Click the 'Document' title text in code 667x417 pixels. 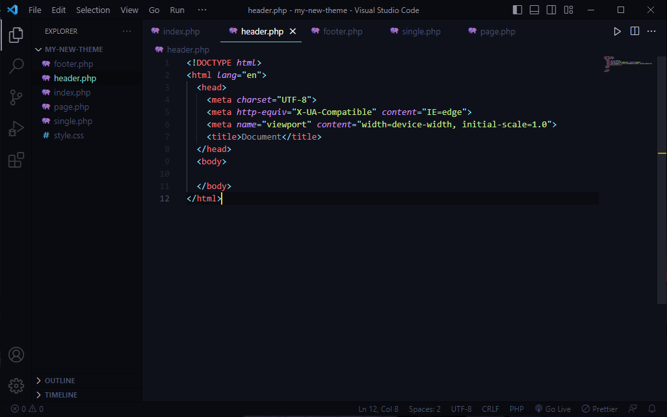261,137
